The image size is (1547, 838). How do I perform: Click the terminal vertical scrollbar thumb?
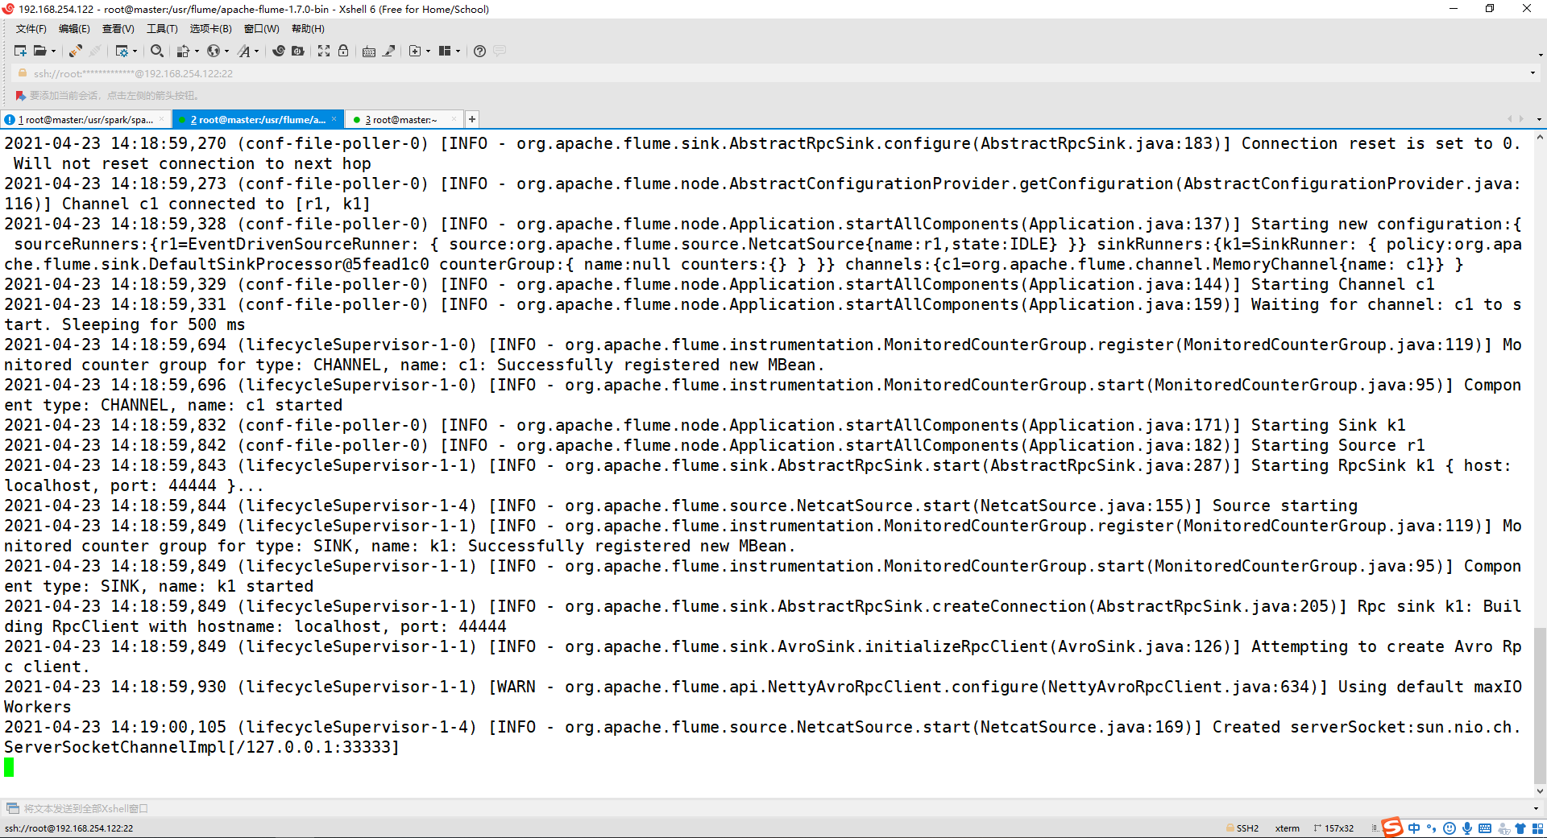(1540, 704)
